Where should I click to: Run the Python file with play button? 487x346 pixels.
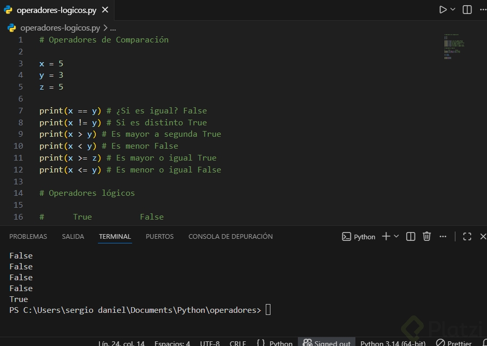442,10
